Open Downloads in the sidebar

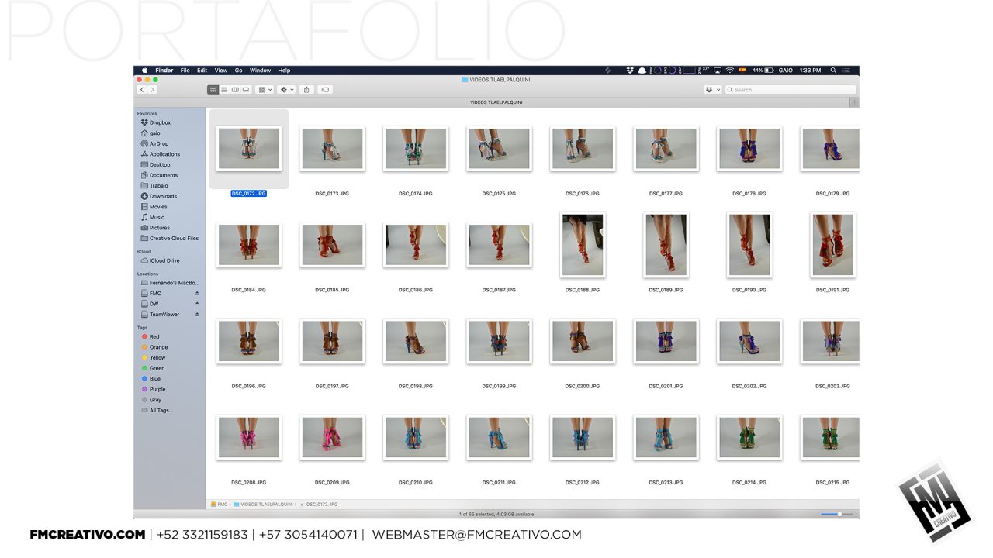tap(160, 196)
